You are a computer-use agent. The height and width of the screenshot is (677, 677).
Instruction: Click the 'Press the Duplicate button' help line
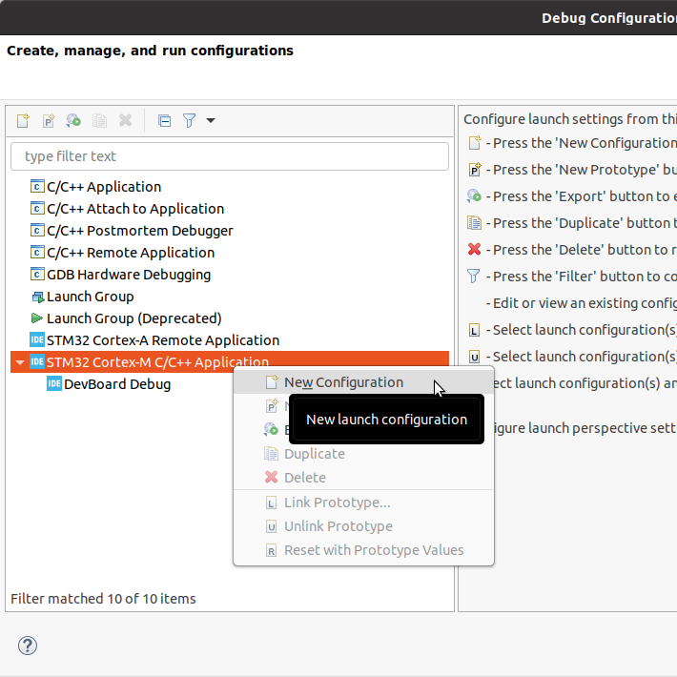pos(581,223)
